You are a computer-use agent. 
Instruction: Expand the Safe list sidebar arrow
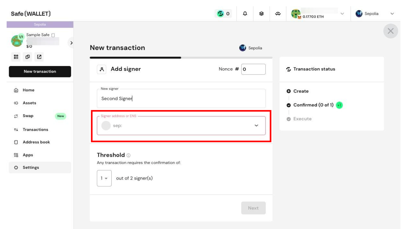71,42
